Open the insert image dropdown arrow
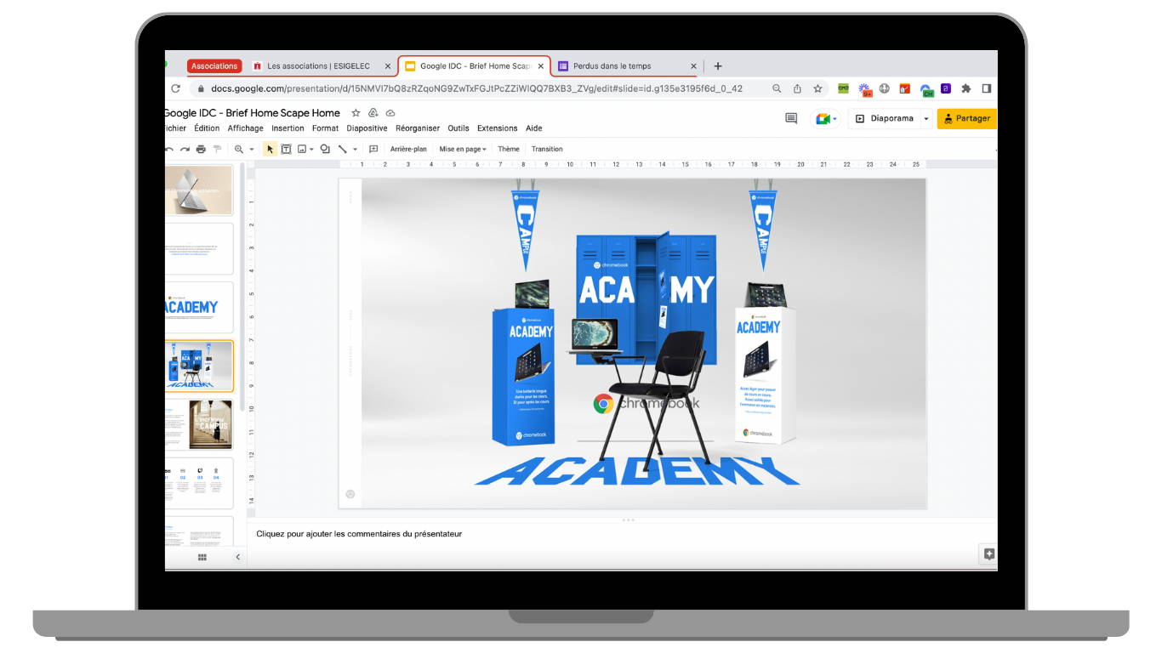Screen dimensions: 1162x653 click(x=312, y=149)
